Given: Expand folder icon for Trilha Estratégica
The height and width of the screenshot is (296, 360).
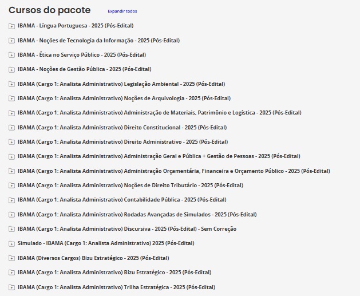Looking at the screenshot, I should (11, 287).
